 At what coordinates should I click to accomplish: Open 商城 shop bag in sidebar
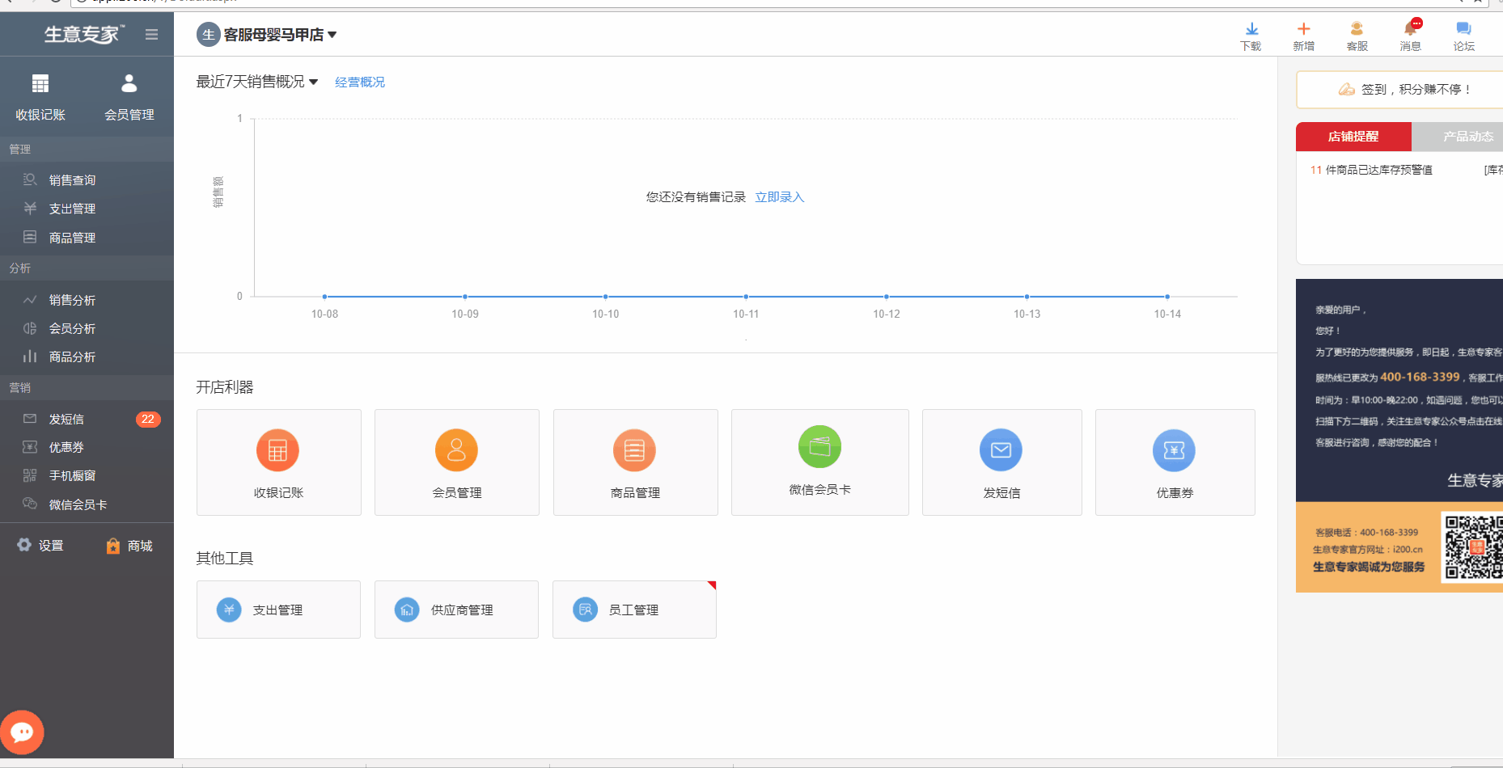[129, 546]
